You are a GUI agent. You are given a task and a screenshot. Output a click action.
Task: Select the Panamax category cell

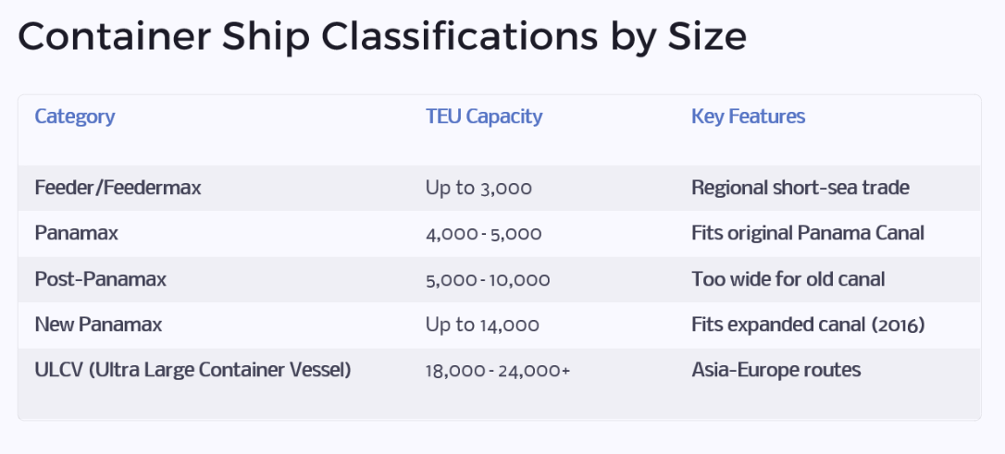76,234
